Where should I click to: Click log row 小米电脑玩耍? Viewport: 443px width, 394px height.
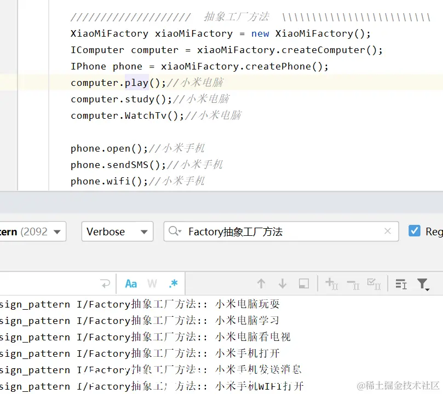[140, 304]
